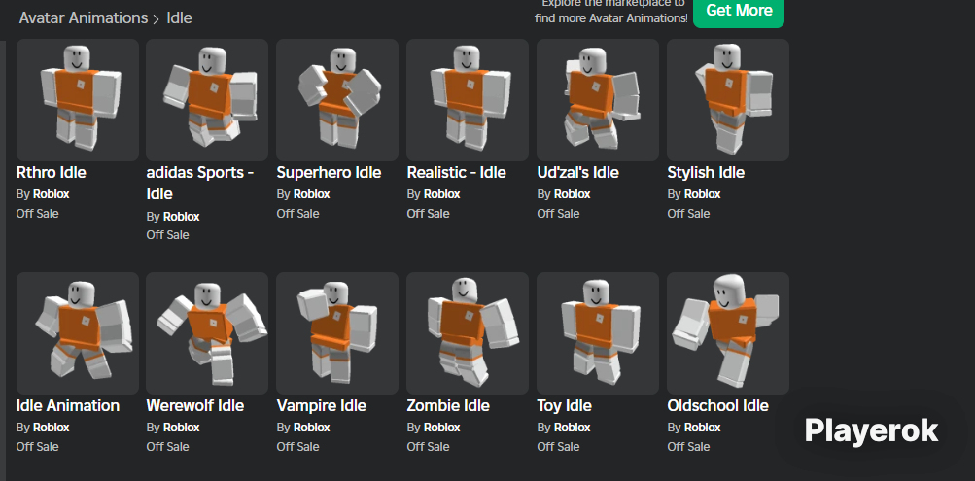Click Off Sale text under Oldschool Idle

point(688,447)
